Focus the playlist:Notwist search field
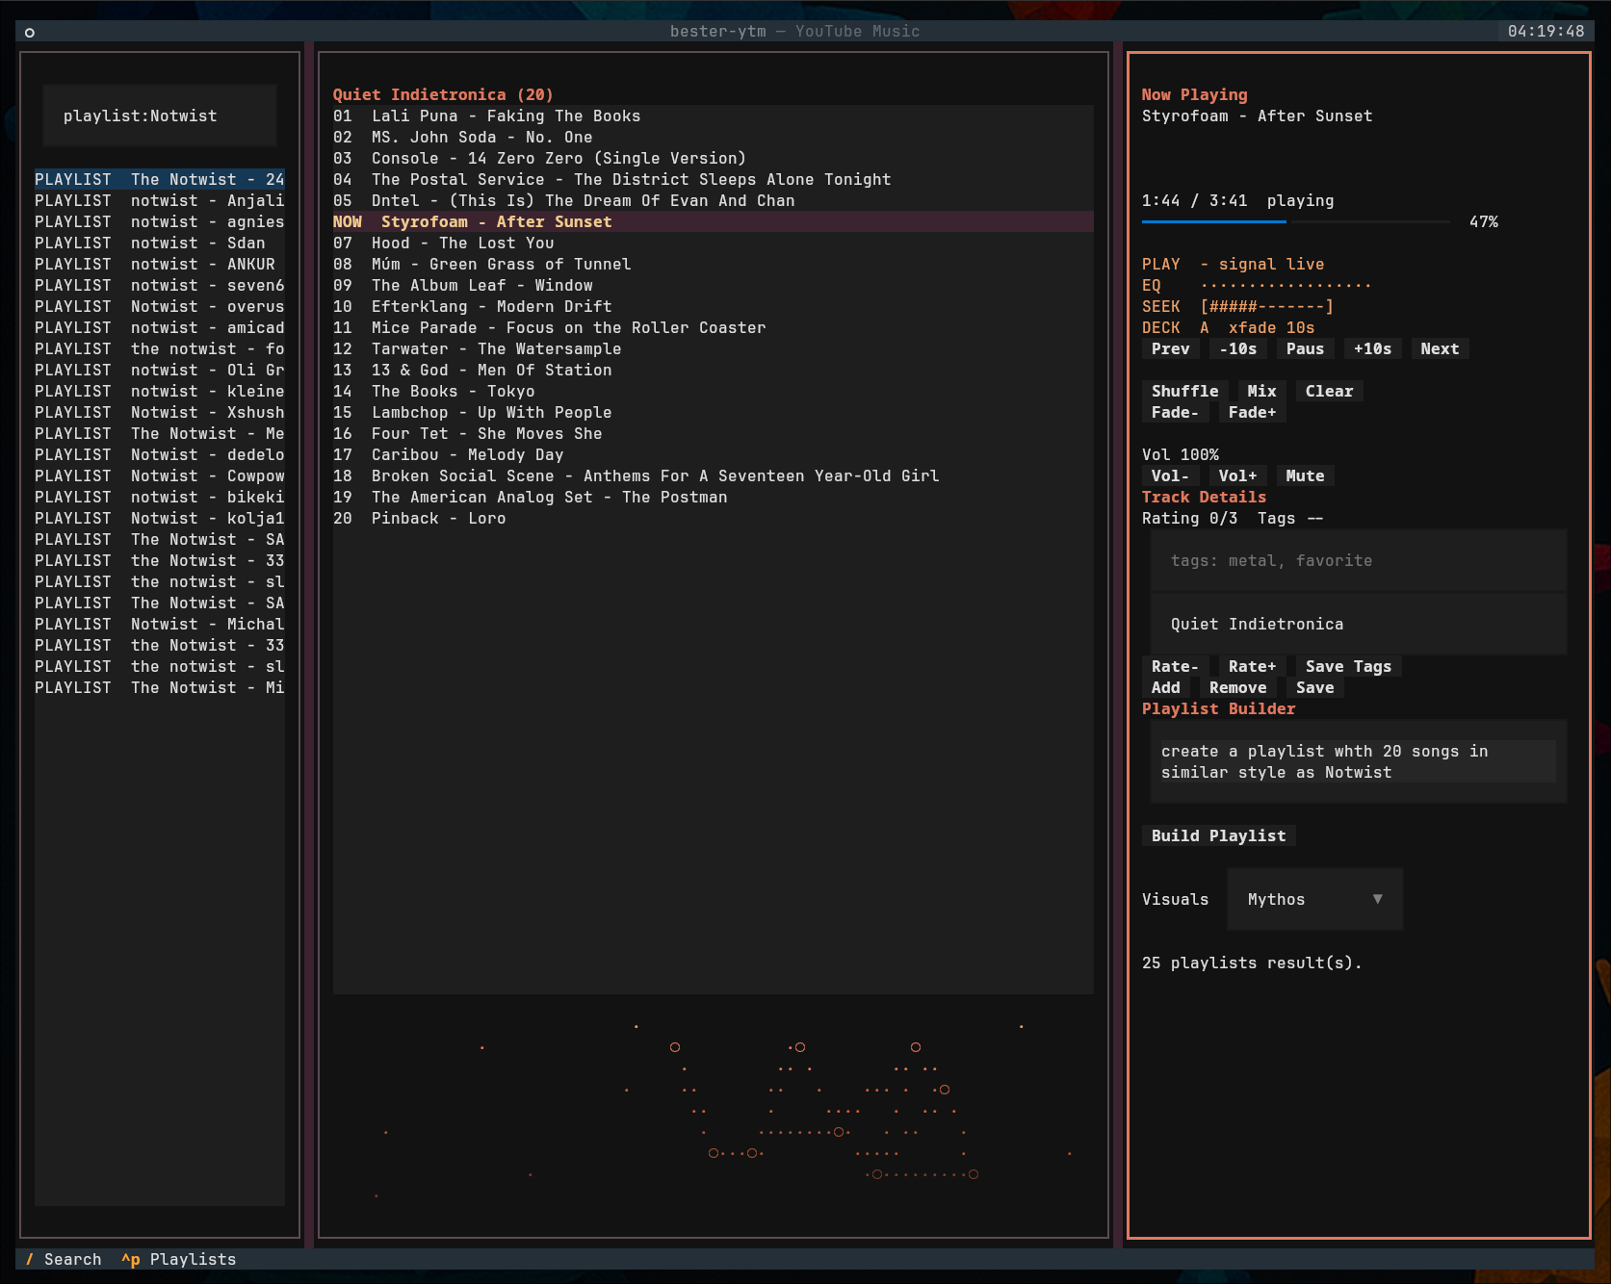Image resolution: width=1611 pixels, height=1284 pixels. click(160, 116)
